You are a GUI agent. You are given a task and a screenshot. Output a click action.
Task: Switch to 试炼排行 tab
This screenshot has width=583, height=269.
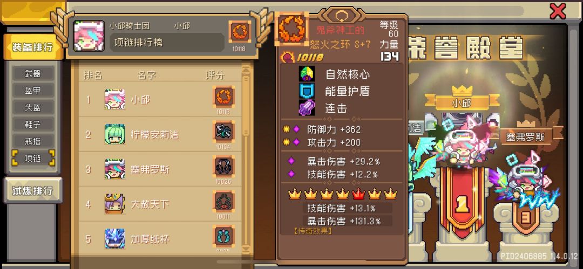tap(33, 191)
